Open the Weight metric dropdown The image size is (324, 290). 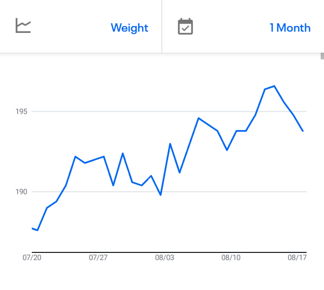[x=129, y=28]
